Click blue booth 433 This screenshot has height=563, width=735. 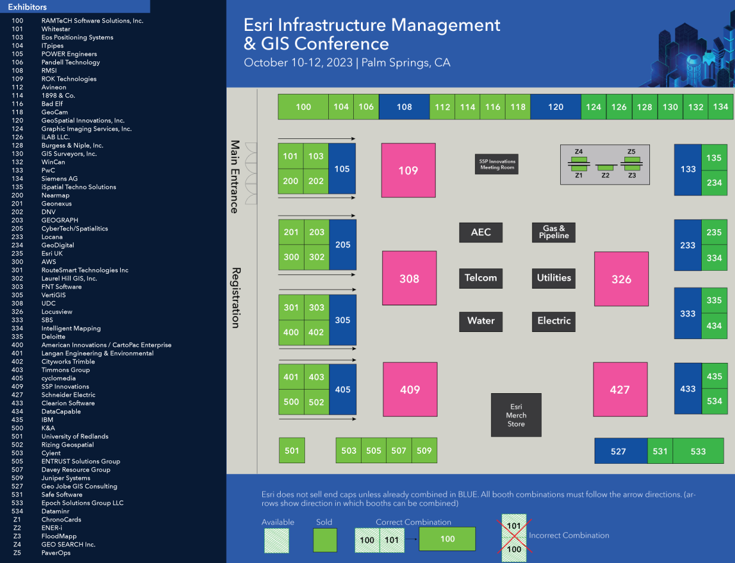coord(687,388)
